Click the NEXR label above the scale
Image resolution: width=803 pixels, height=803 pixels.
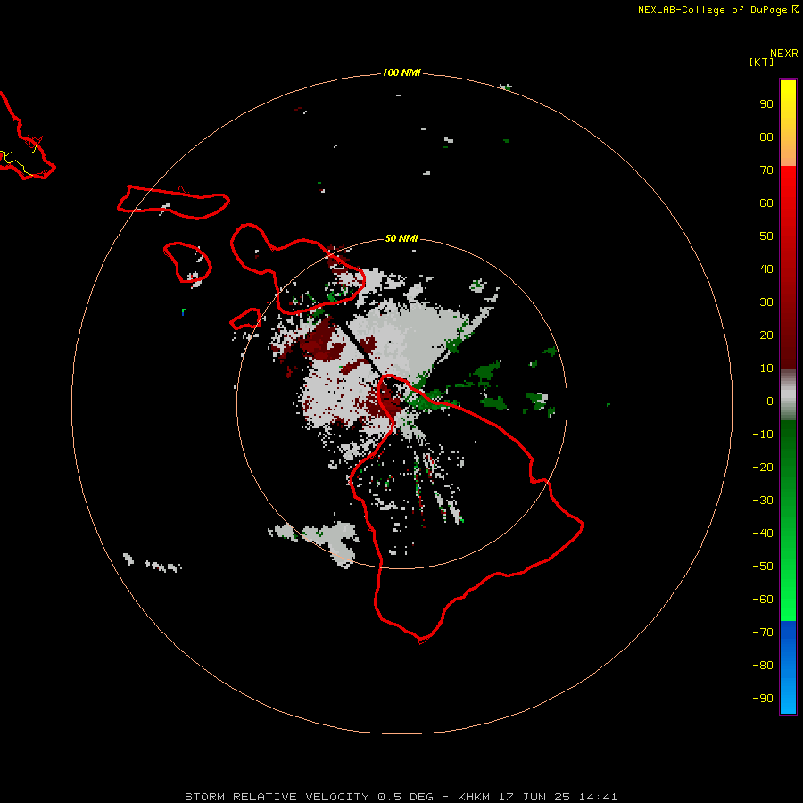pyautogui.click(x=784, y=54)
